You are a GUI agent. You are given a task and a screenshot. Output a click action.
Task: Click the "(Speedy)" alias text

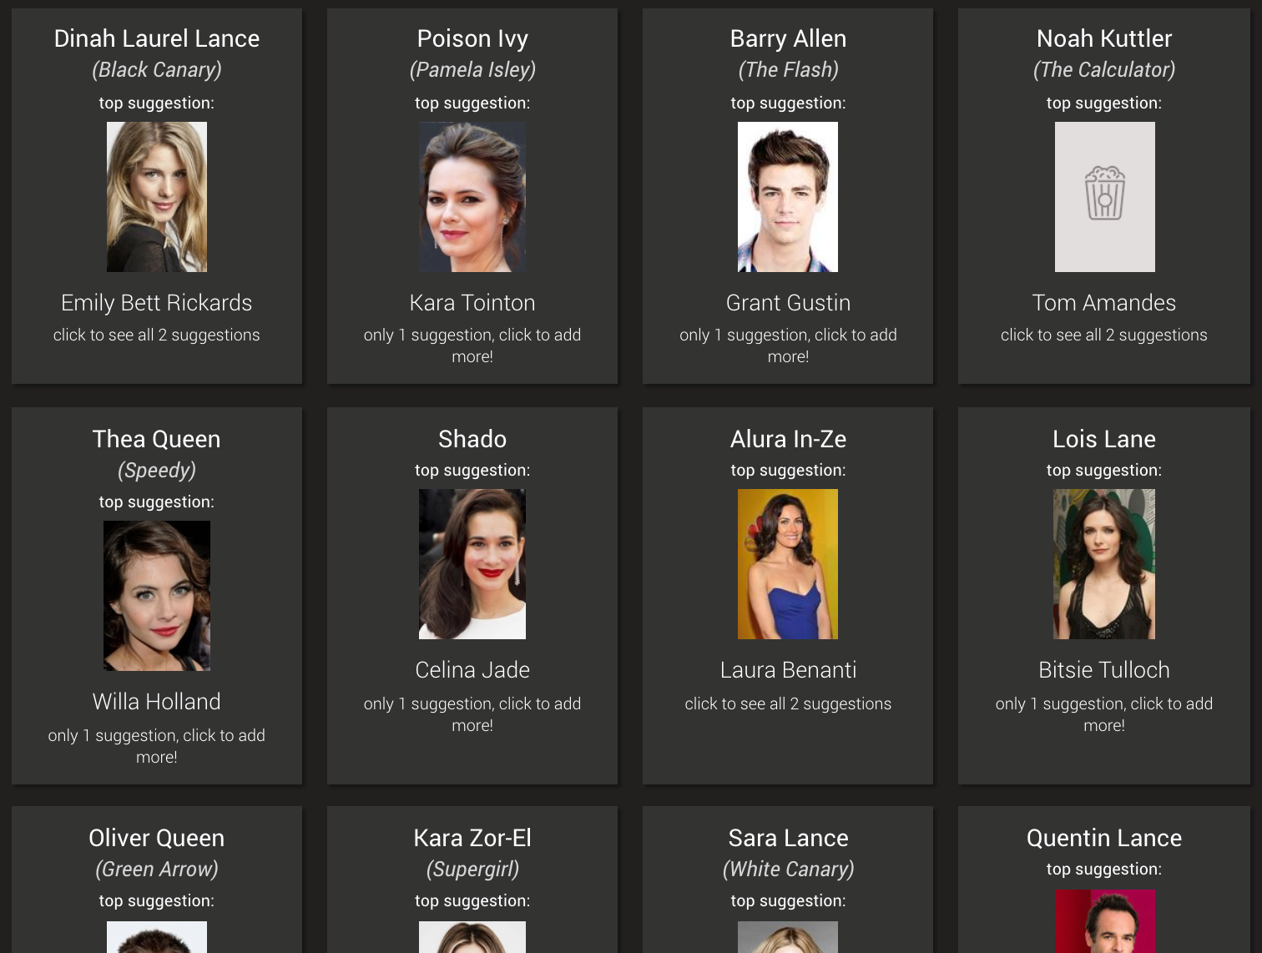157,471
